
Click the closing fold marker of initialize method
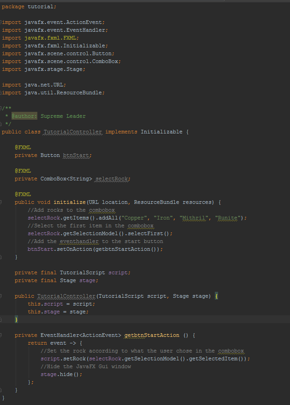coord(1,257)
